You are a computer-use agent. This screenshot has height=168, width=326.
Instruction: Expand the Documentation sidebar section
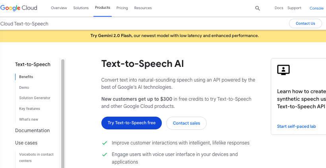pos(33,131)
